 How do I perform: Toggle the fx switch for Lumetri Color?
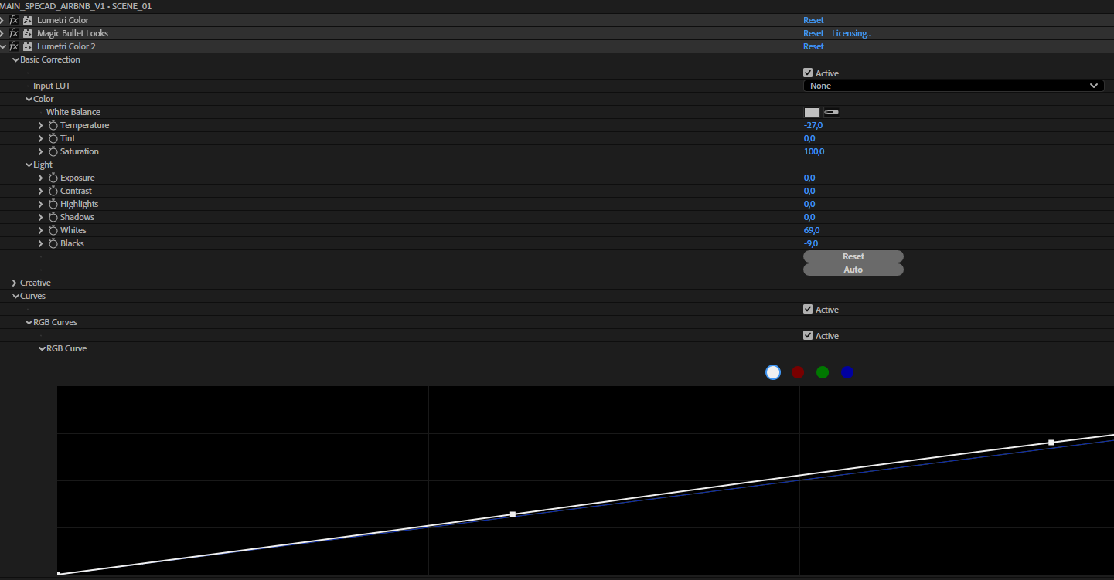pos(14,20)
